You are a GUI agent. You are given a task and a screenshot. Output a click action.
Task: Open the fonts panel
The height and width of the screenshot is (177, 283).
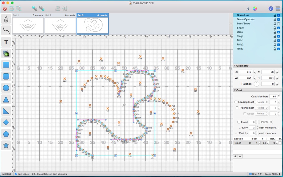(x=248, y=9)
